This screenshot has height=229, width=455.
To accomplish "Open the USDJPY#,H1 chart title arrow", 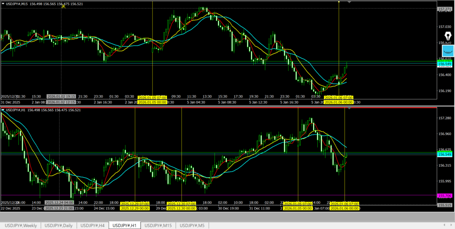I will tap(3, 110).
